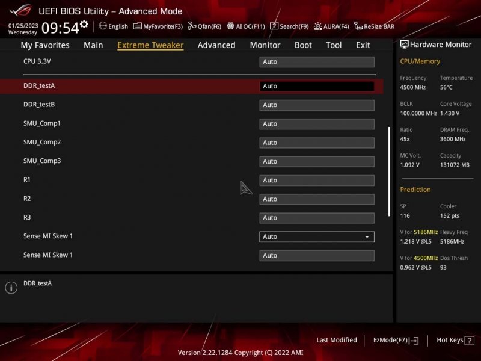Click the 09:54 clock display
This screenshot has width=481, height=361.
(60, 28)
